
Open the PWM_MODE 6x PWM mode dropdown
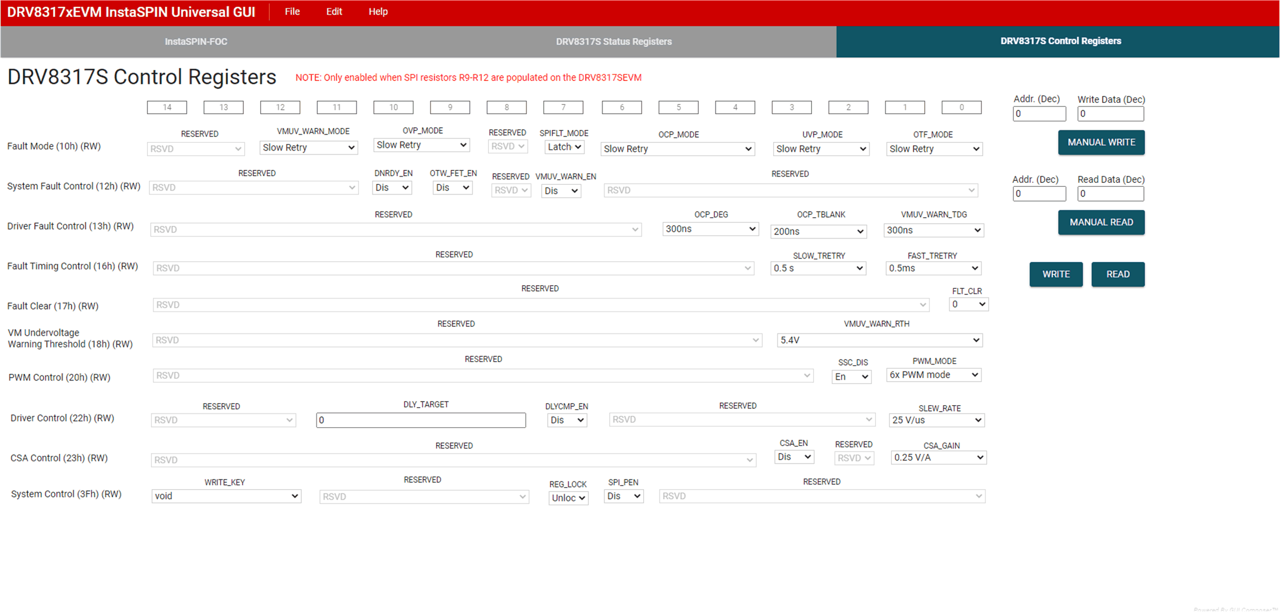click(934, 375)
